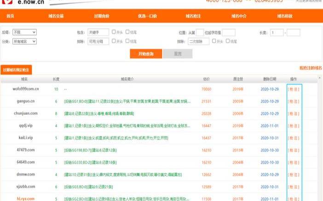Viewport: 323px width, 201px height.
Task: Focus the 排除 field with 可用,分隔 placeholder
Action: tap(98, 41)
